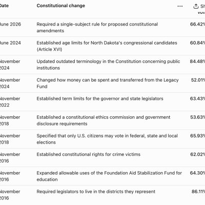Click the November 2022 date cell
The width and height of the screenshot is (205, 205).
[x=10, y=102]
